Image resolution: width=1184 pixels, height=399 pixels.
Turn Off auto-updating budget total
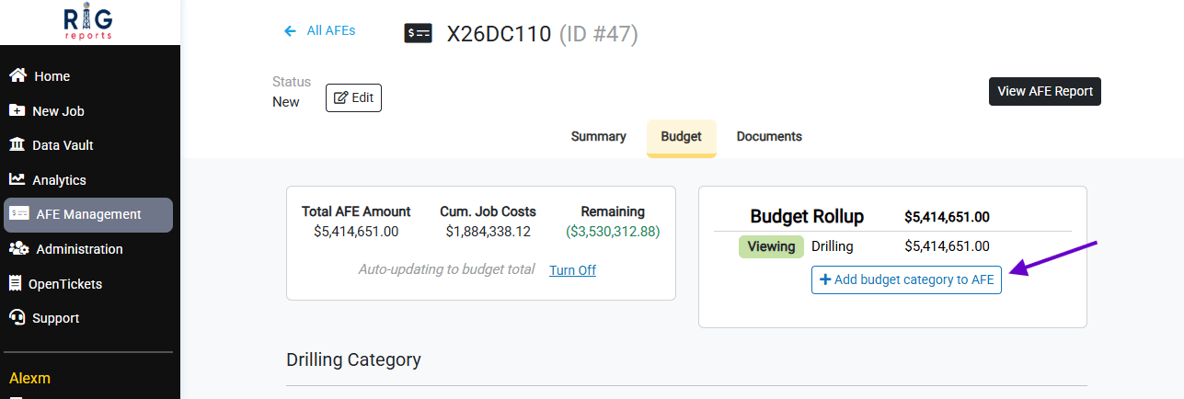tap(572, 270)
